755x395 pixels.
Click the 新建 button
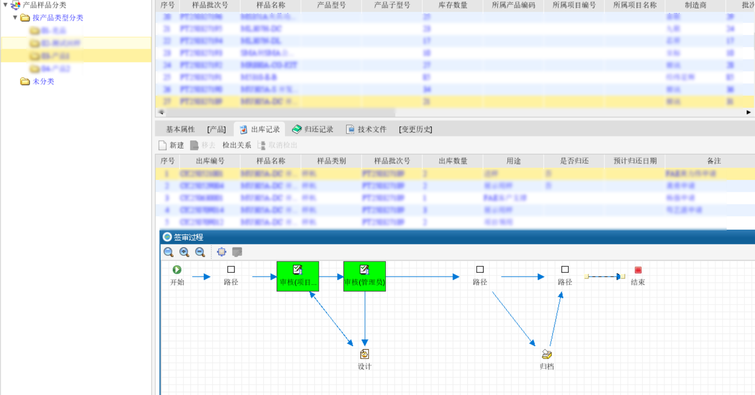171,145
